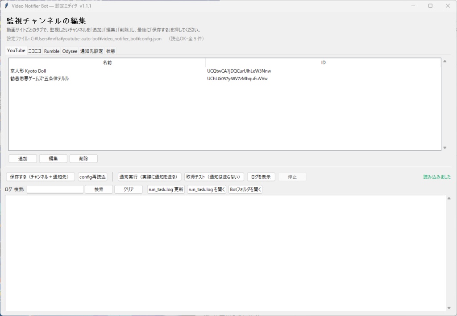The height and width of the screenshot is (316, 457).
Task: Minimize the Video Notifier Bot window
Action: coord(413,6)
